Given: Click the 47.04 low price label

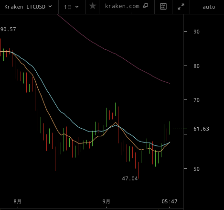Looking at the screenshot, I should coord(130,178).
